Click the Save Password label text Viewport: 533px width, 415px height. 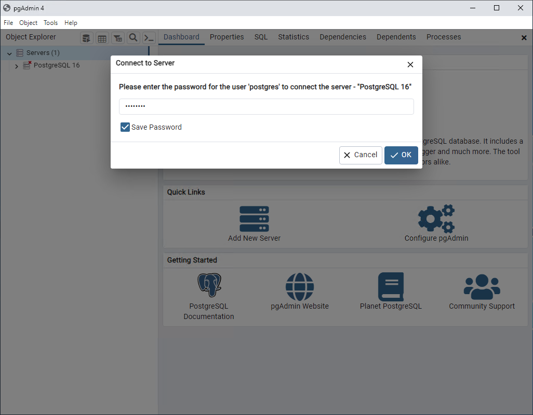click(x=156, y=127)
